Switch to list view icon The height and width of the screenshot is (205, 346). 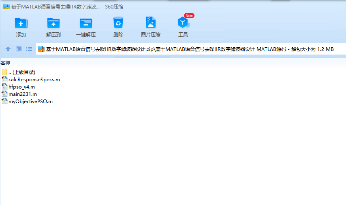29,49
